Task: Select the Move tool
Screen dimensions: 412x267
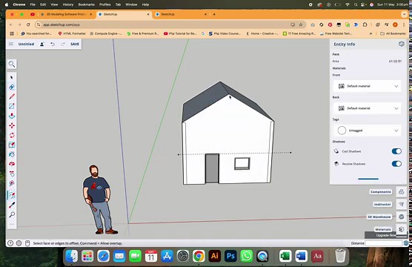Action: (x=12, y=125)
